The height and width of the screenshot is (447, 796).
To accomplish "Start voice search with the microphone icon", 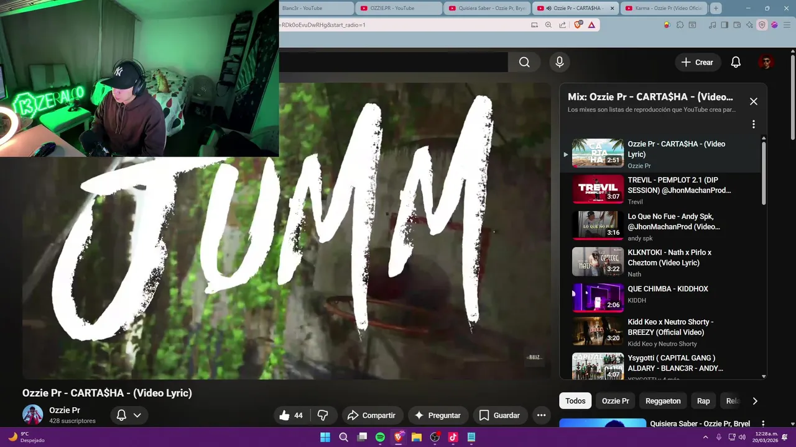I will tap(560, 62).
